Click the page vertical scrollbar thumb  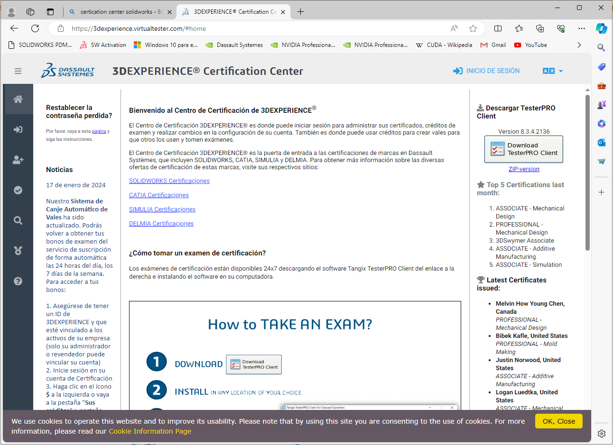(587, 173)
